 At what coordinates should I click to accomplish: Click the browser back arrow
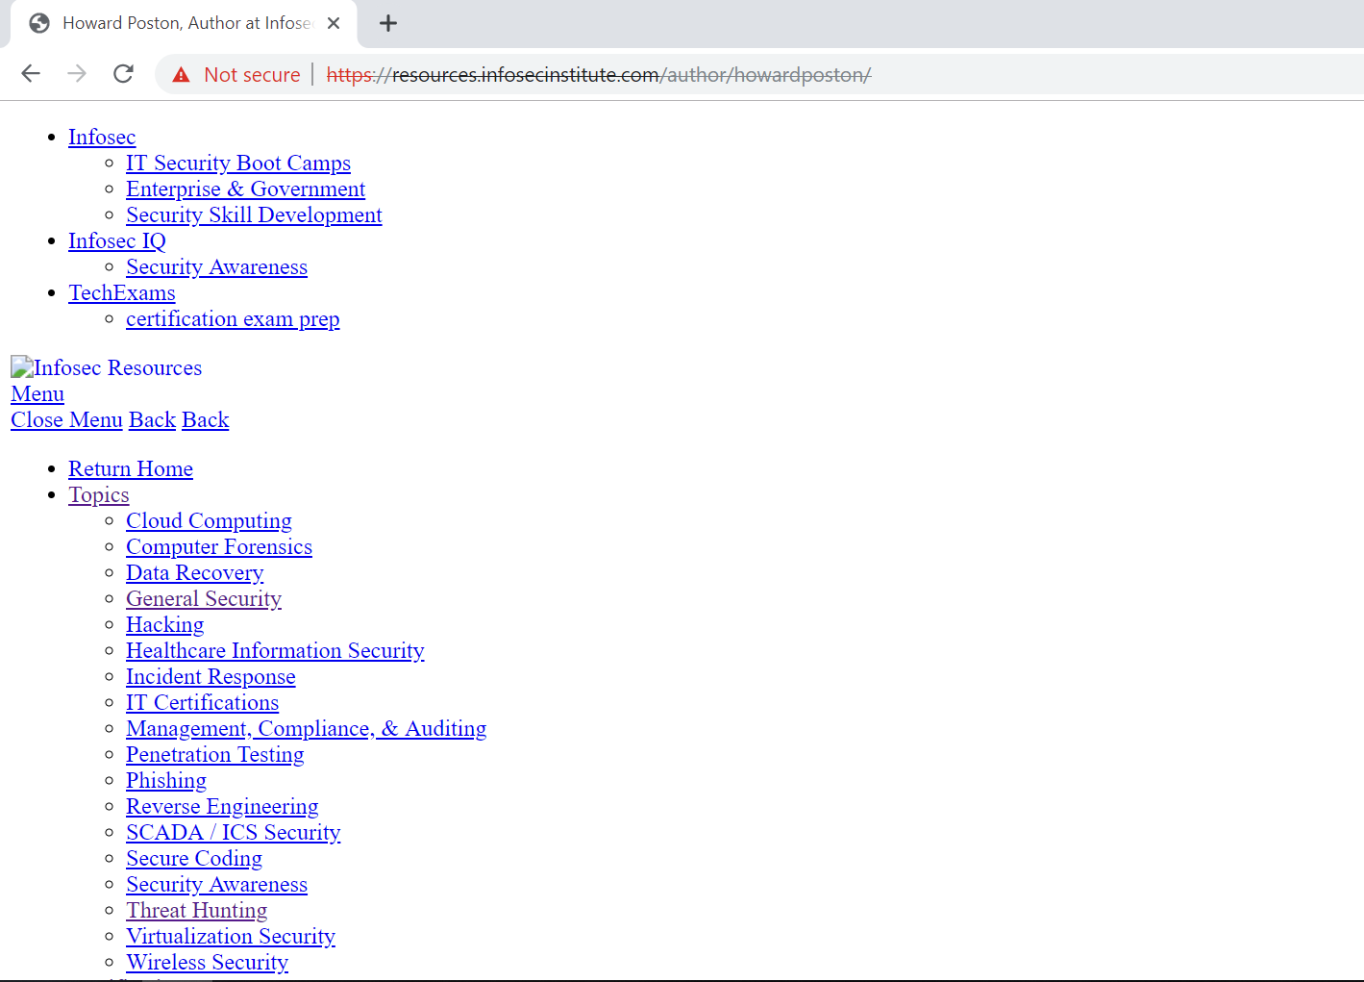(31, 74)
